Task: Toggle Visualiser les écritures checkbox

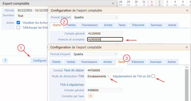Action: 18,22
